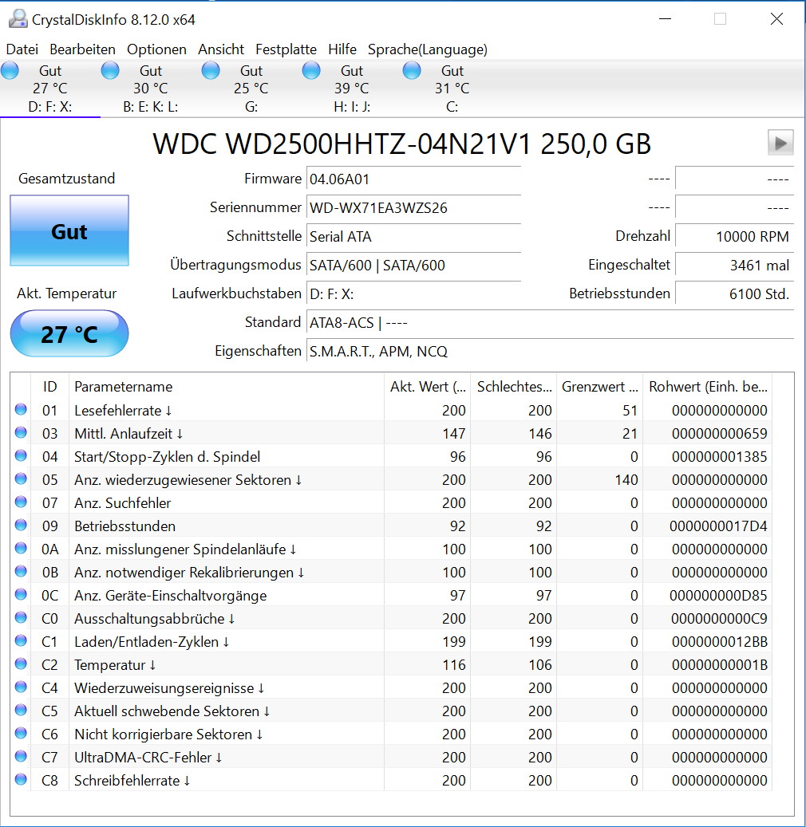This screenshot has width=806, height=827.
Task: Click the Akt. Wert column header
Action: [428, 387]
